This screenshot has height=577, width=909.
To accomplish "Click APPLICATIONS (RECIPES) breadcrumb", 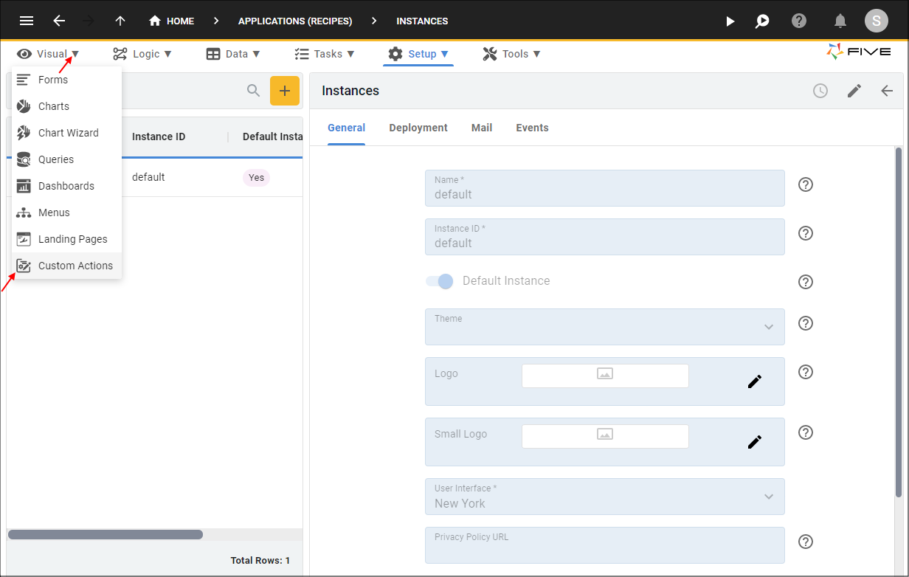I will [295, 21].
